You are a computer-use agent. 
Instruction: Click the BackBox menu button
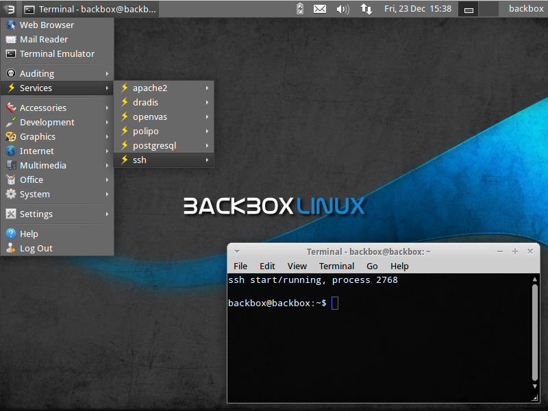(x=8, y=9)
